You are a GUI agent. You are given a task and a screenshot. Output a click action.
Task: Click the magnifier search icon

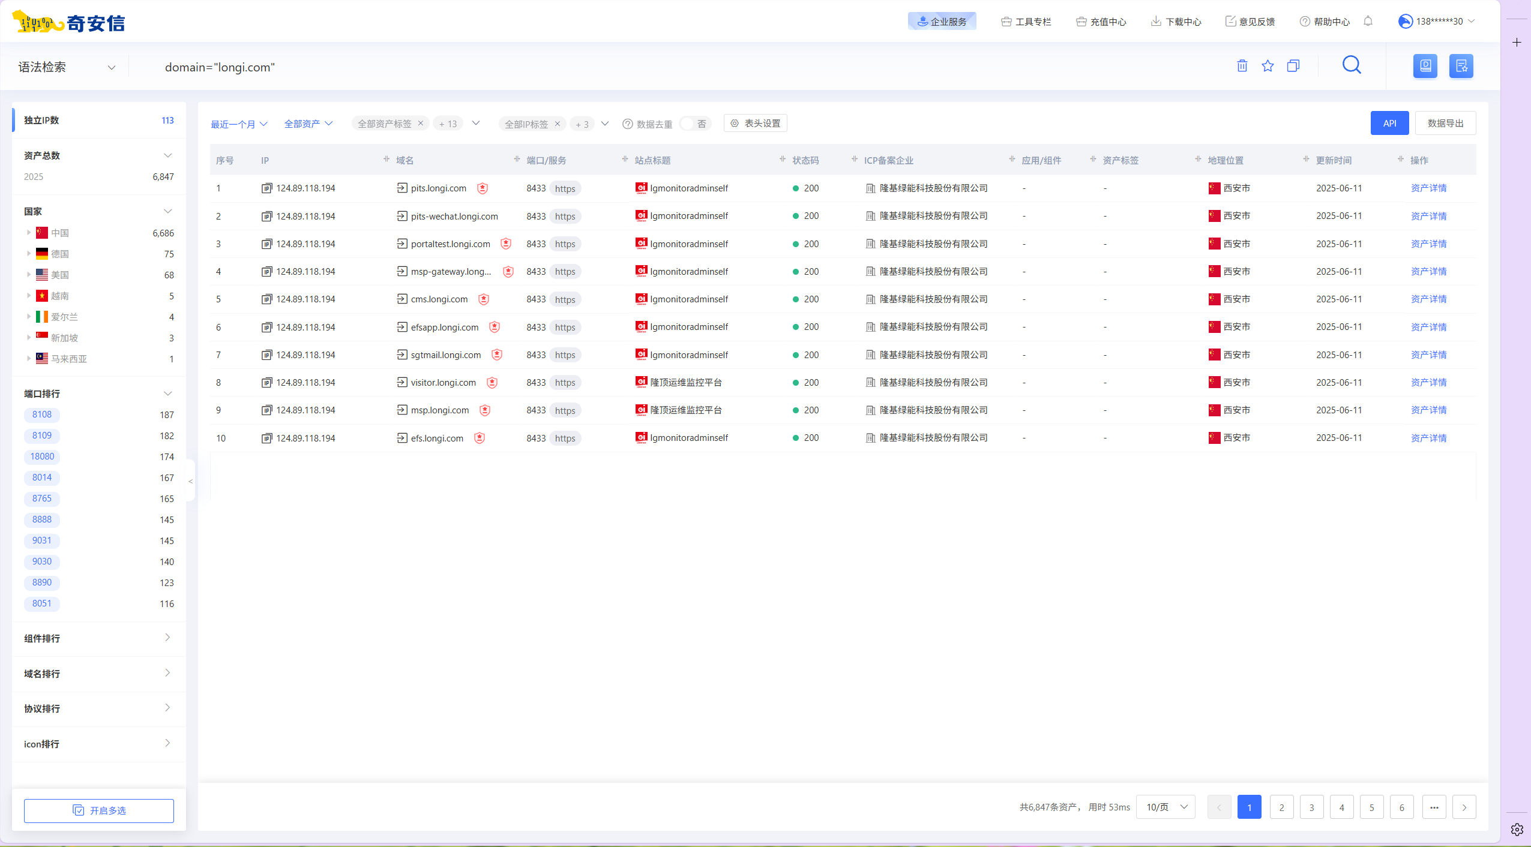(1351, 65)
